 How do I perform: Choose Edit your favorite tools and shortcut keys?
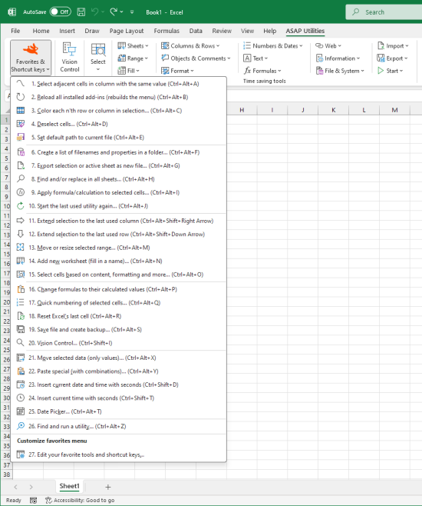pyautogui.click(x=118, y=454)
